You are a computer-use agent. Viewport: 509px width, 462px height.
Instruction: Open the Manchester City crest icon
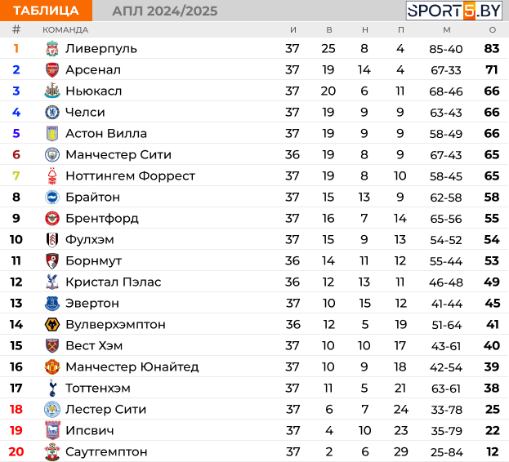click(x=52, y=154)
